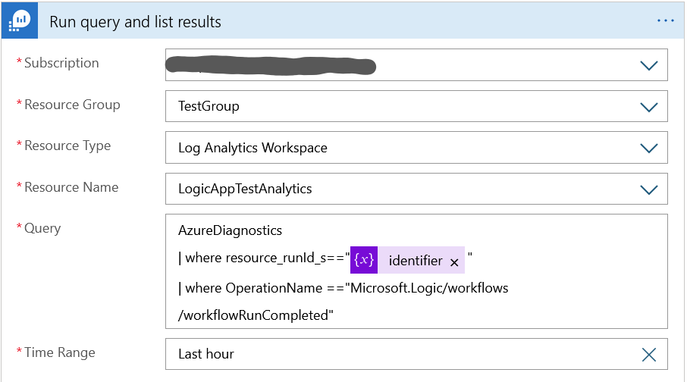This screenshot has height=382, width=687.
Task: Expand the Resource Type dropdown chevron
Action: coord(649,148)
